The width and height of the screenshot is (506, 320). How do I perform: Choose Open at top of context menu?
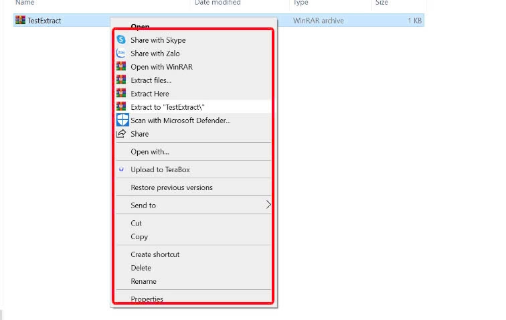[x=140, y=27]
